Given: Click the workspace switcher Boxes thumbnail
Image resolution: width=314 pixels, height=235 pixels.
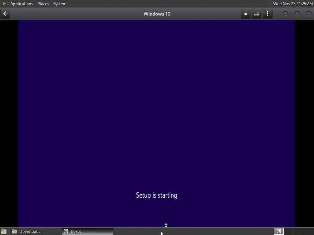Looking at the screenshot, I should pyautogui.click(x=278, y=231).
